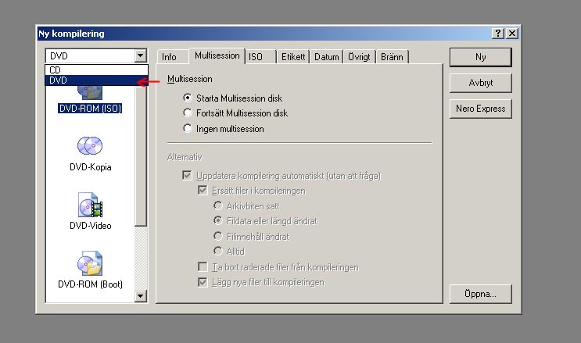Click the Ny button
Image resolution: width=581 pixels, height=343 pixels.
481,57
